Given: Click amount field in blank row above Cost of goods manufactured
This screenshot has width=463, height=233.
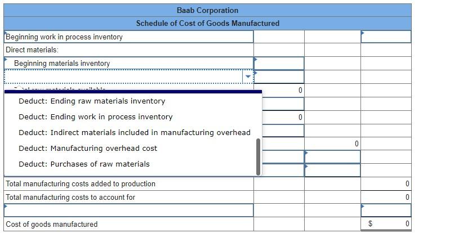Looking at the screenshot, I should pos(386,210).
